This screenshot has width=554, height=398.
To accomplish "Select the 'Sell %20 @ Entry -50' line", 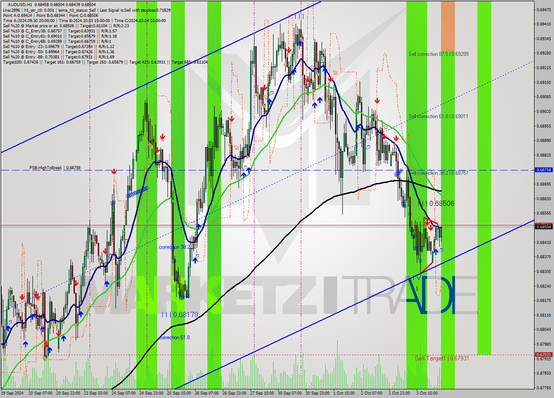I will (58, 51).
